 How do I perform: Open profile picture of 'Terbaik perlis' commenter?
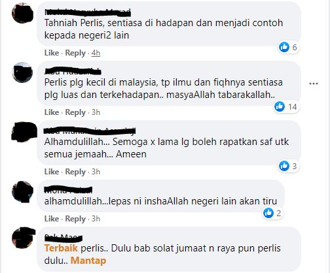click(24, 238)
